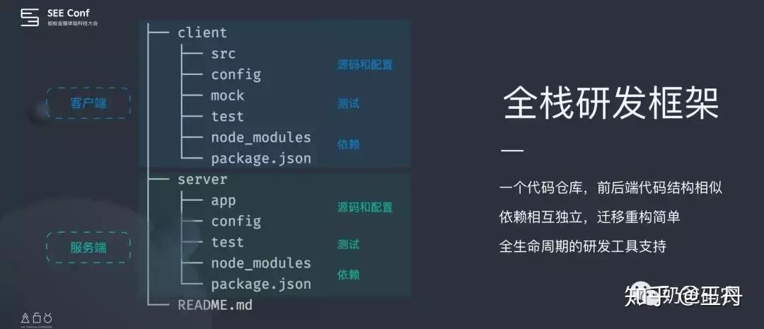The width and height of the screenshot is (764, 329).
Task: Click node_modules under the client folder
Action: (x=260, y=137)
